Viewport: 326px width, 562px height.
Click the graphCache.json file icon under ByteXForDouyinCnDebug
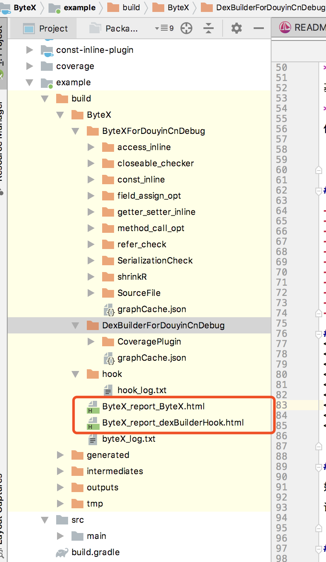[109, 310]
